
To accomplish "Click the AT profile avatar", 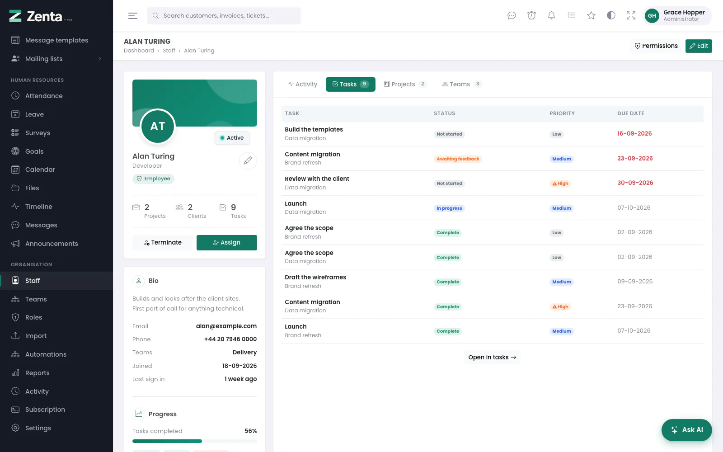I will tap(158, 126).
